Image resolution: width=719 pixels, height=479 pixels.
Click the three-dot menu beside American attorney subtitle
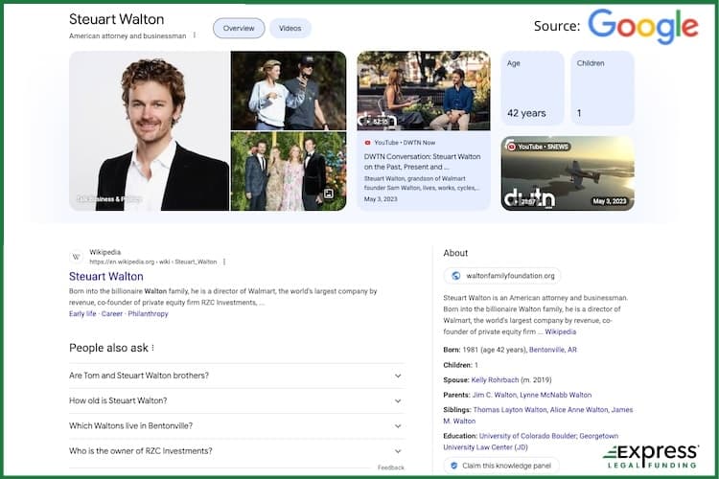tap(195, 35)
